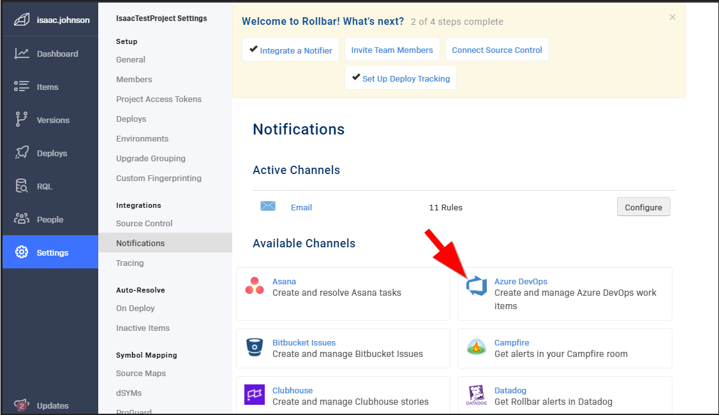Screen dimensions: 719x415
Task: Open Tracing integration settings
Action: point(130,263)
